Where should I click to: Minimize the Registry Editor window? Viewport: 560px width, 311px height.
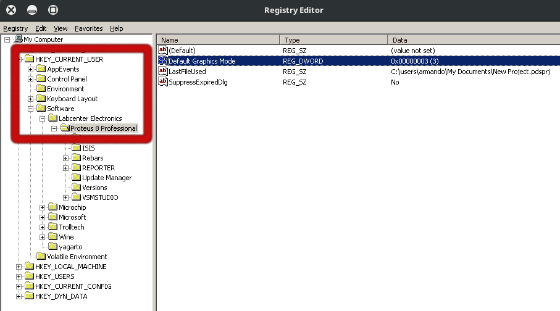click(x=32, y=10)
